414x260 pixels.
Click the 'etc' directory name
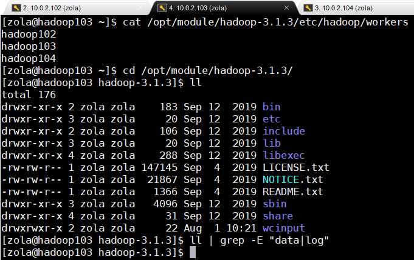pos(271,119)
